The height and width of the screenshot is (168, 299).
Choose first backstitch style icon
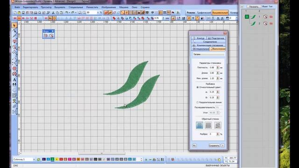tap(199, 125)
